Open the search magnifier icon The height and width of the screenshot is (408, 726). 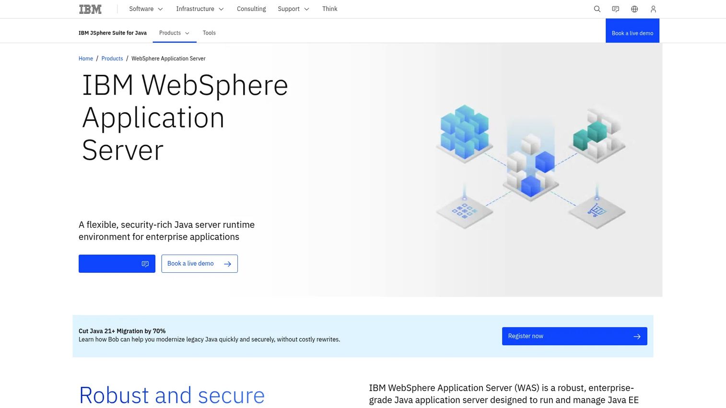coord(597,9)
